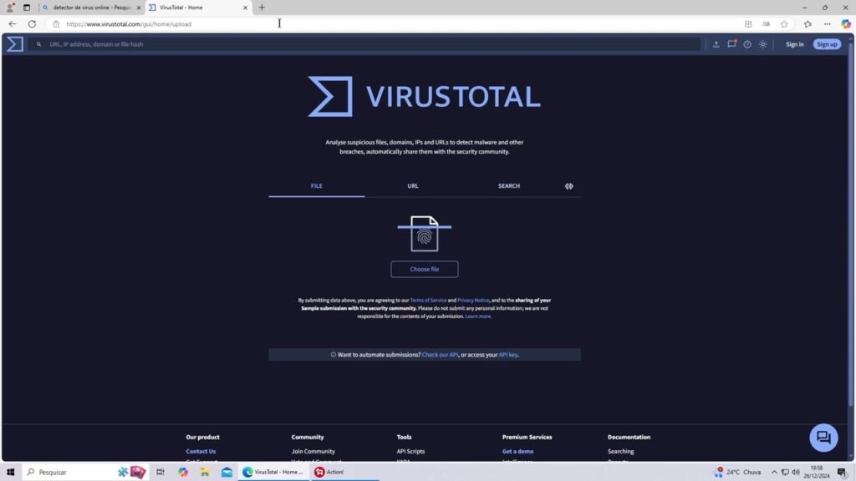Open the volume speaker tray icon
This screenshot has width=856, height=481.
tap(796, 473)
